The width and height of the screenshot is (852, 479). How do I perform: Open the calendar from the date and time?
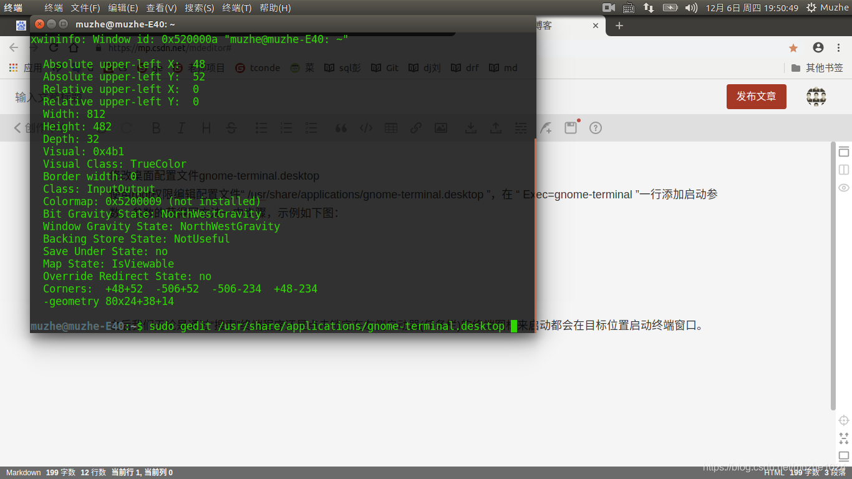(752, 7)
